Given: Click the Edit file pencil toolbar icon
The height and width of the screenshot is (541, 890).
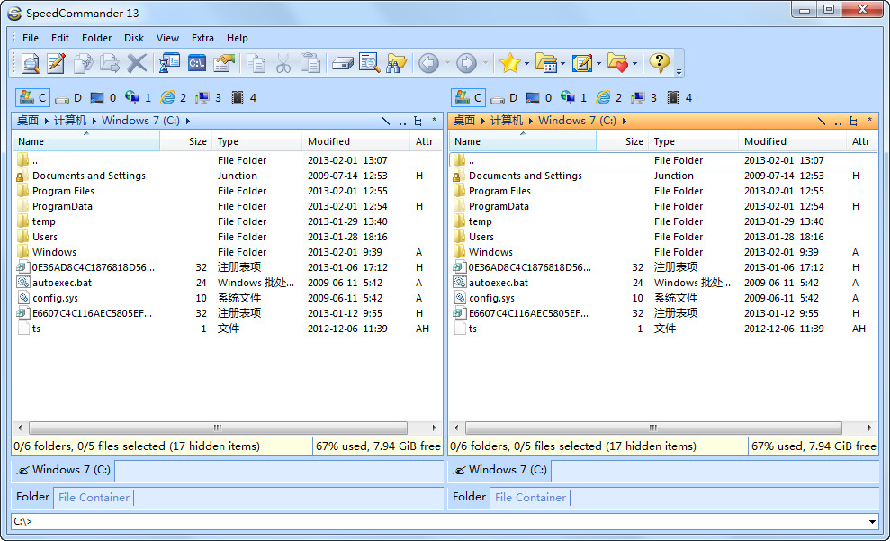Looking at the screenshot, I should 56,63.
